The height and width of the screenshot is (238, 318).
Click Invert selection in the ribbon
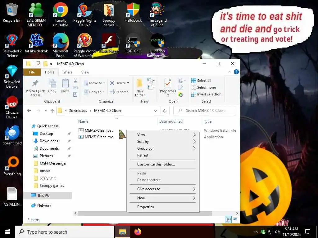206,94
